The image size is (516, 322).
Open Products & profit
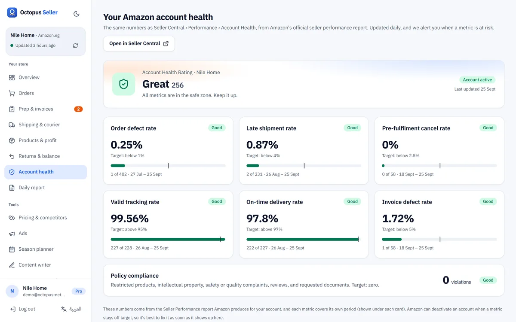46,140
